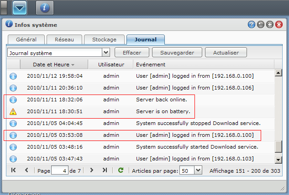
Task: Expand the Articles par page dropdown
Action: point(198,170)
